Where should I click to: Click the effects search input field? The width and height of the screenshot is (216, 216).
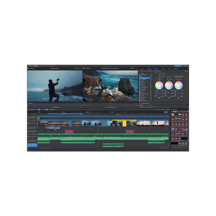click(144, 71)
